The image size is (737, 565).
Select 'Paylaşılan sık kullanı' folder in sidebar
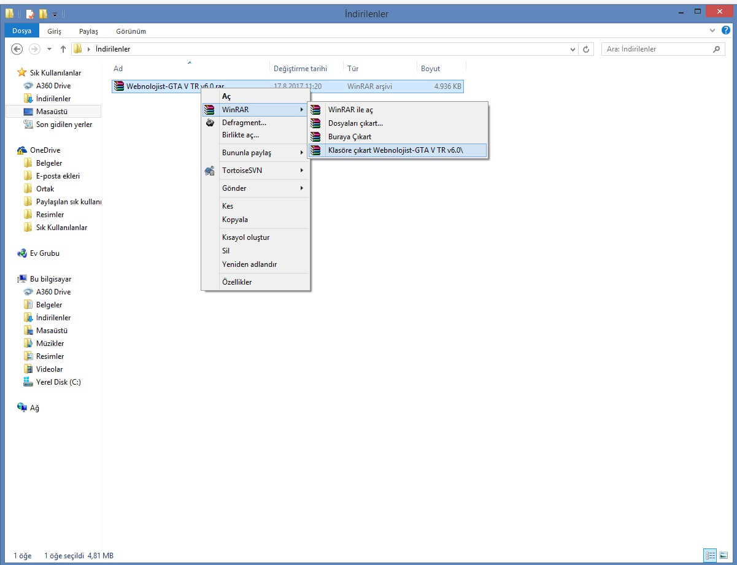click(69, 202)
